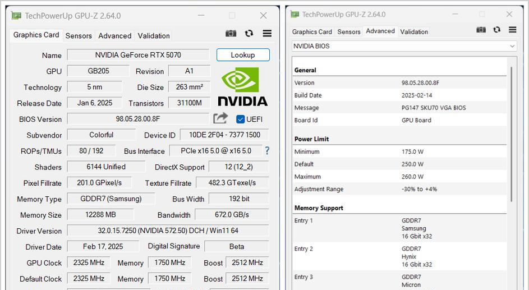Click Memory Type field GDDR7 (Samsung)
This screenshot has height=290, width=529.
coord(111,199)
